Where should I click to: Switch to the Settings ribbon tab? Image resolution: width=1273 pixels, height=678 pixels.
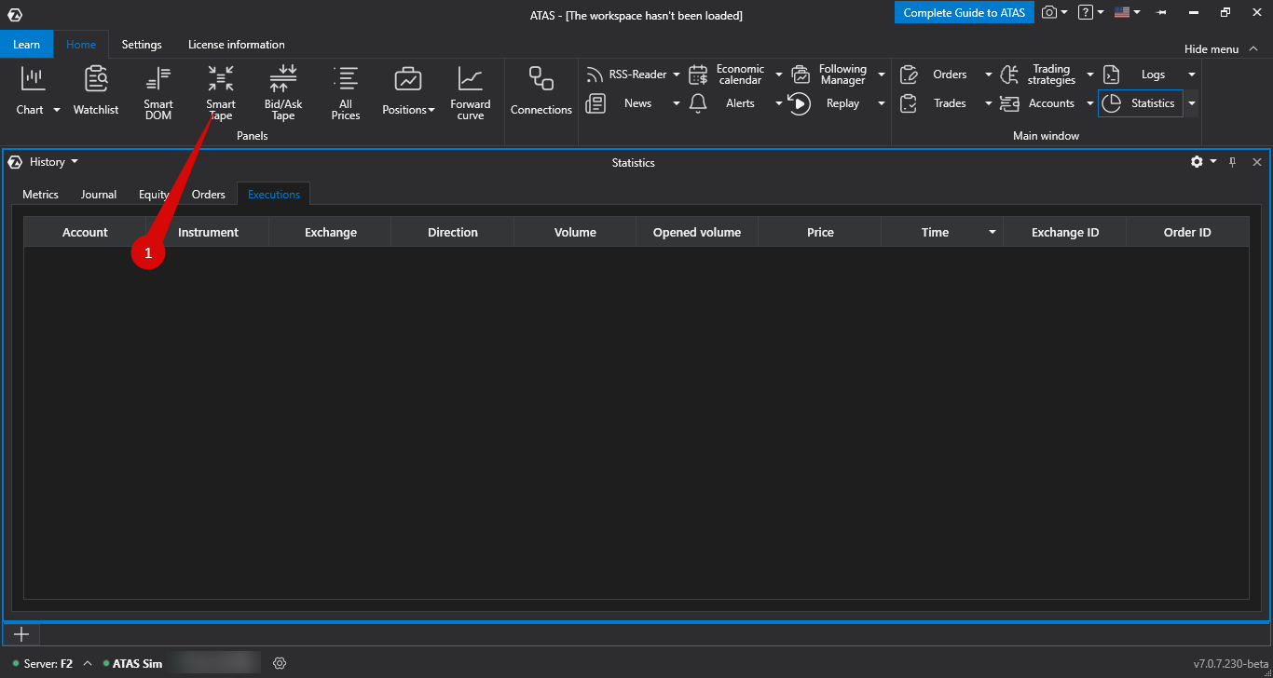tap(142, 45)
